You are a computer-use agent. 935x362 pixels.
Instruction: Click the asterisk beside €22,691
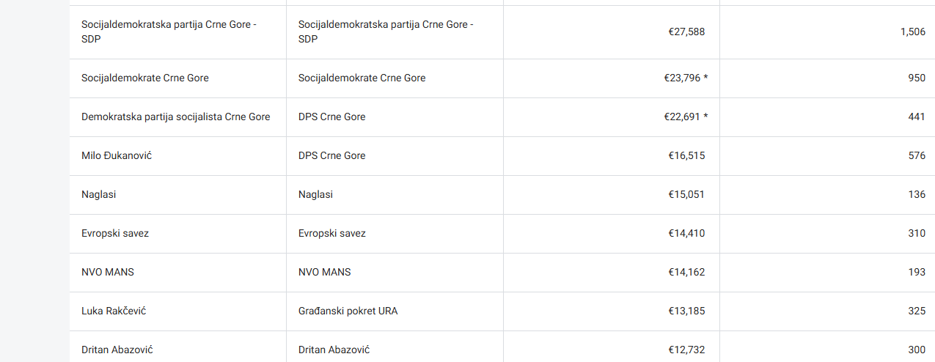coord(705,117)
